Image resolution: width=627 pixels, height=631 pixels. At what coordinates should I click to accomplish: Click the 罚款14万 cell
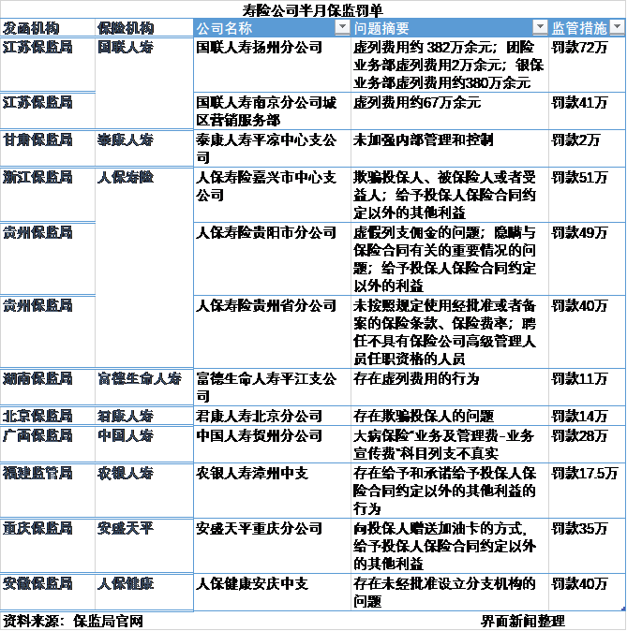click(587, 416)
